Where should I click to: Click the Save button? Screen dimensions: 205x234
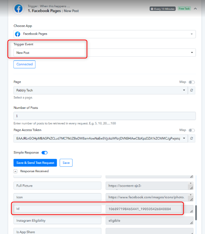click(66, 163)
